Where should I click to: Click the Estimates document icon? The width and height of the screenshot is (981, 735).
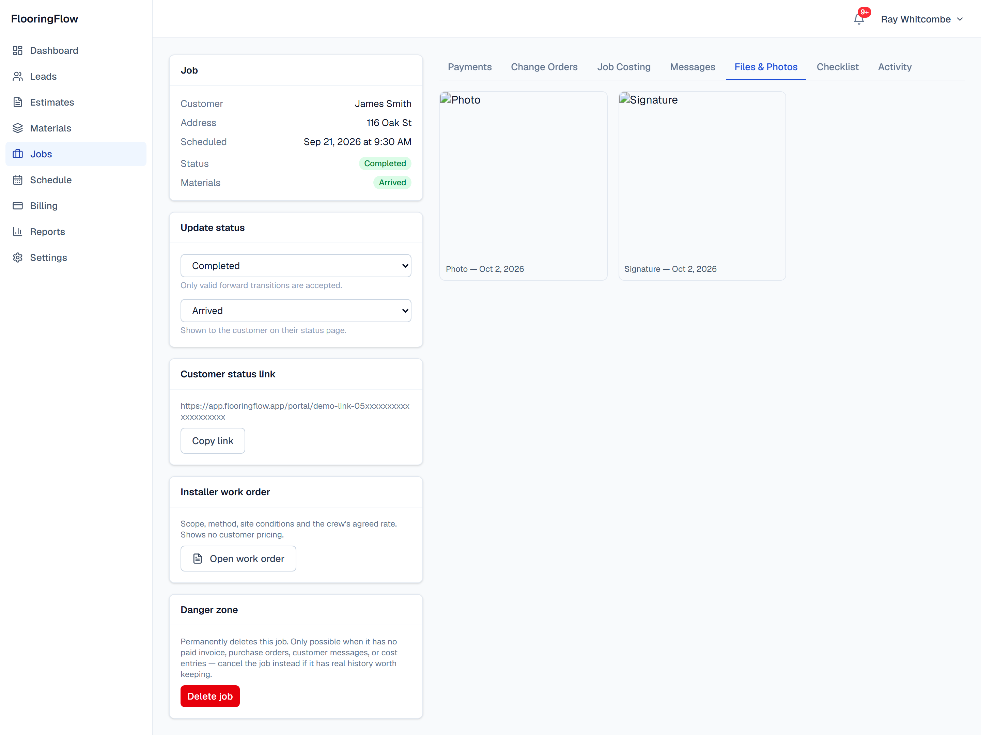[x=18, y=103]
